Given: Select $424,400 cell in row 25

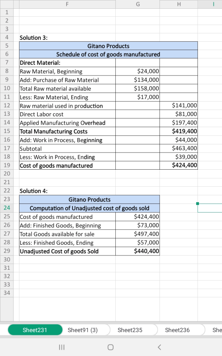Looking at the screenshot, I should pos(138,217).
